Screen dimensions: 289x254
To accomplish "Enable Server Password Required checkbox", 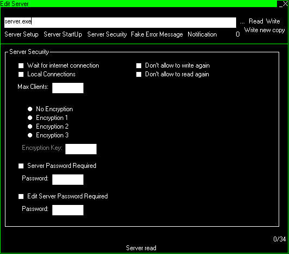I will tap(21, 166).
